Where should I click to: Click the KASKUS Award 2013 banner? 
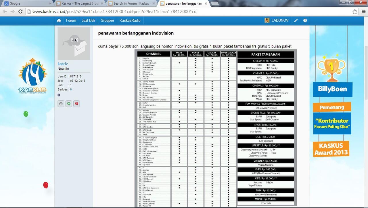click(x=331, y=149)
